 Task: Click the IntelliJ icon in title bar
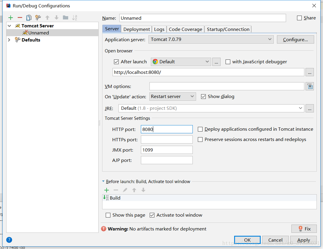click(8, 6)
